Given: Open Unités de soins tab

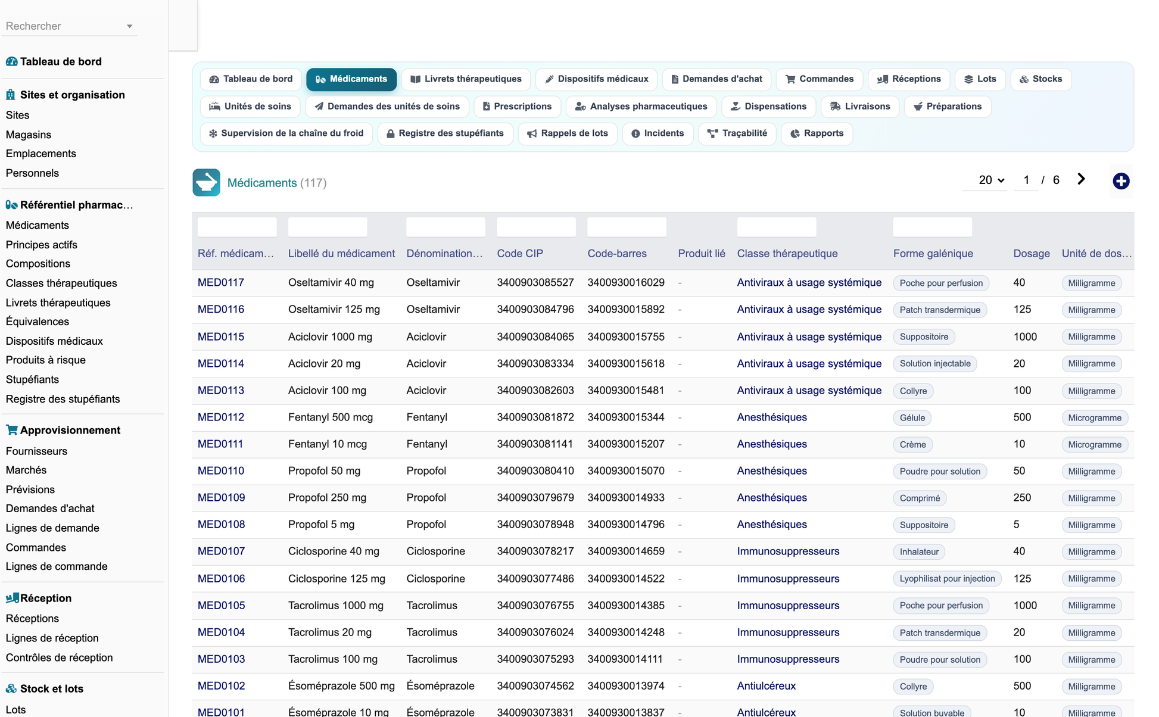Looking at the screenshot, I should [250, 107].
